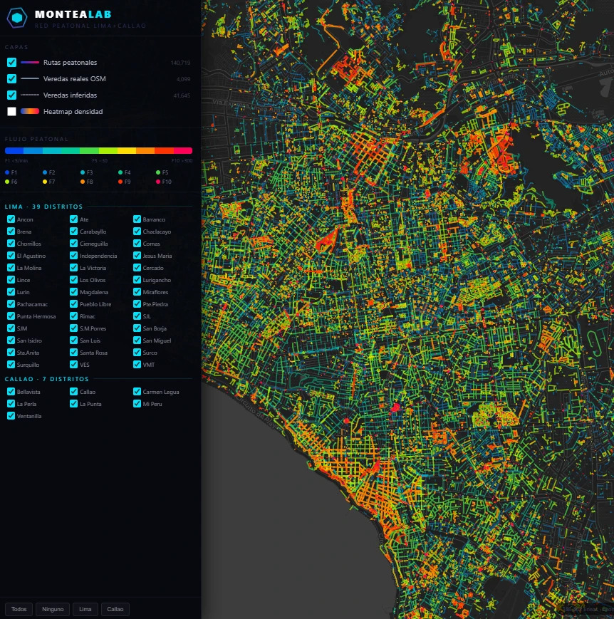
Task: Disable the La Punta district checkbox
Action: 74,403
